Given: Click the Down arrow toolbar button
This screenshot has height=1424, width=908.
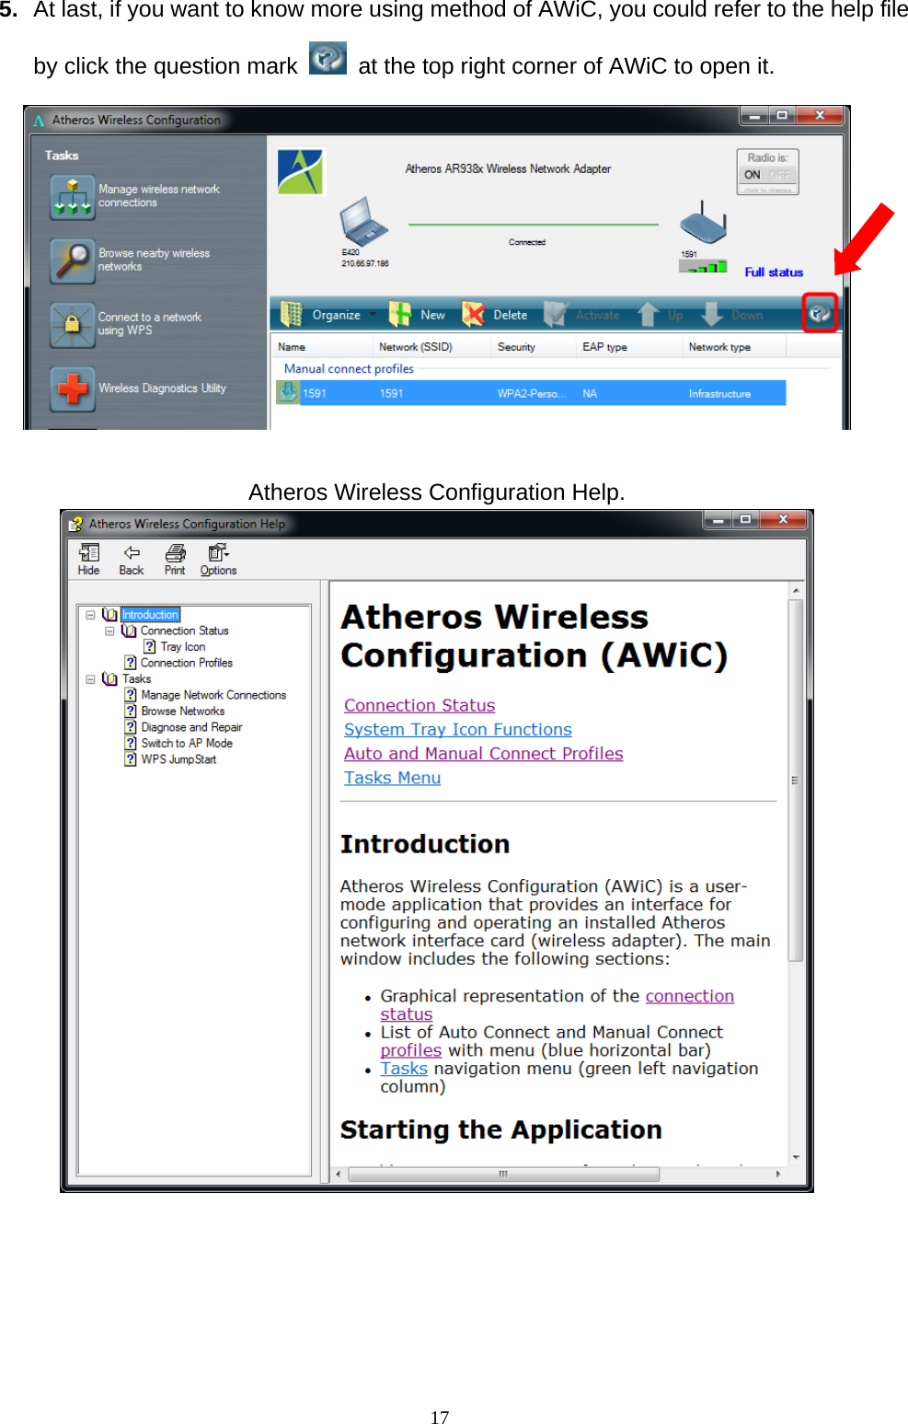Looking at the screenshot, I should (x=732, y=315).
